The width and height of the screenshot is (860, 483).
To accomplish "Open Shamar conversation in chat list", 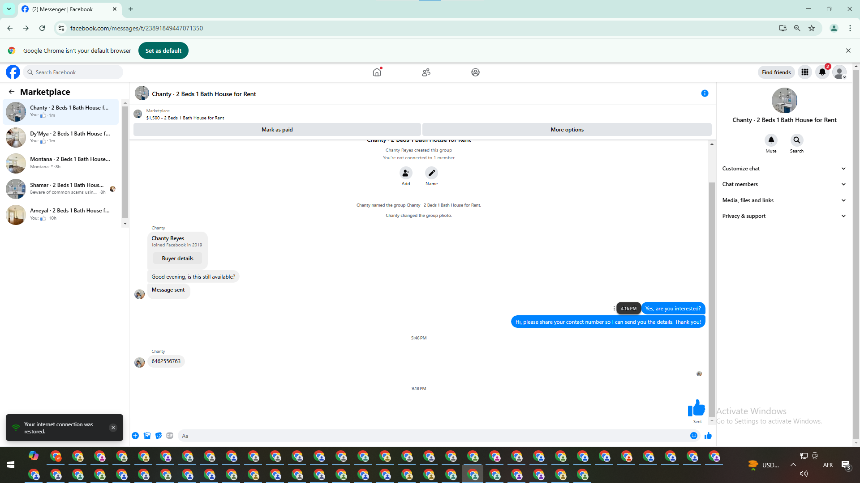I will pos(61,189).
